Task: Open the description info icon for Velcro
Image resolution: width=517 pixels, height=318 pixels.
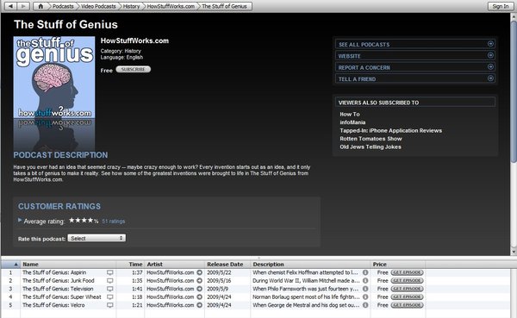Action: coord(365,305)
